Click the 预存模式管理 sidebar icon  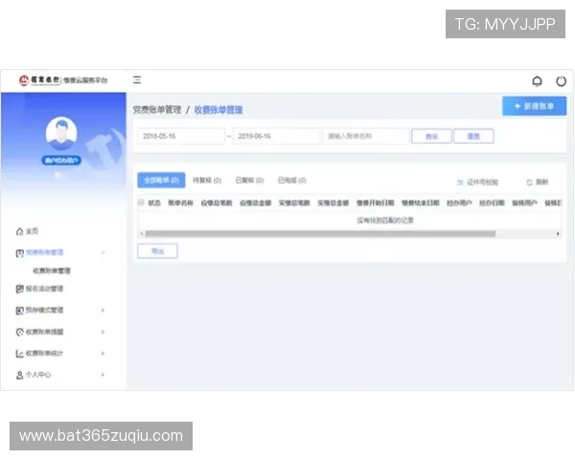click(19, 310)
